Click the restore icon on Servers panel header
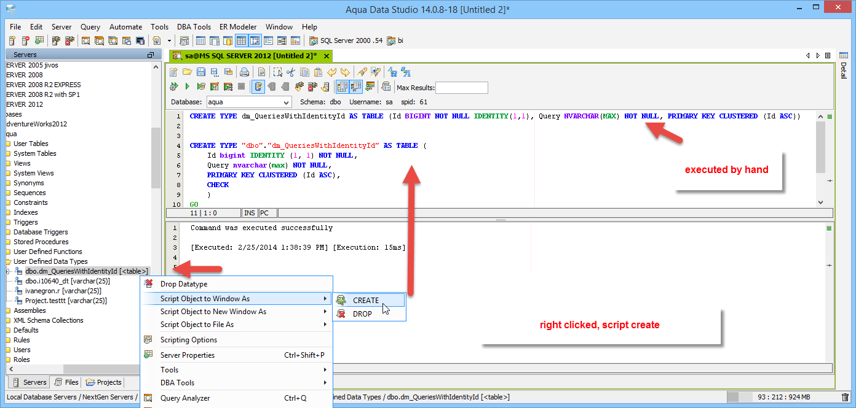Screen dimensions: 856x408 [151, 55]
